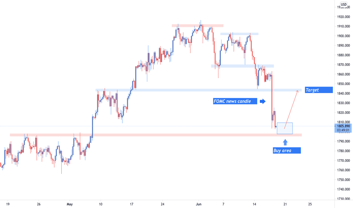Click the blue zone near 1868 level
The width and height of the screenshot is (353, 208).
click(x=242, y=66)
